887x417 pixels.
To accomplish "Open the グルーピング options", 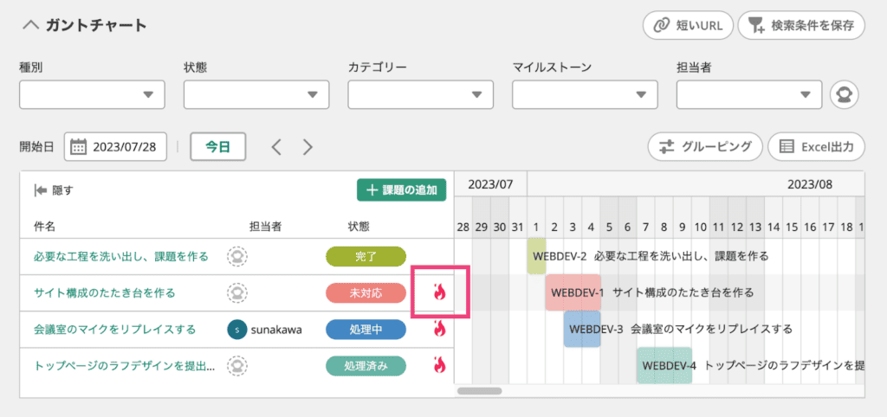I will pyautogui.click(x=705, y=146).
